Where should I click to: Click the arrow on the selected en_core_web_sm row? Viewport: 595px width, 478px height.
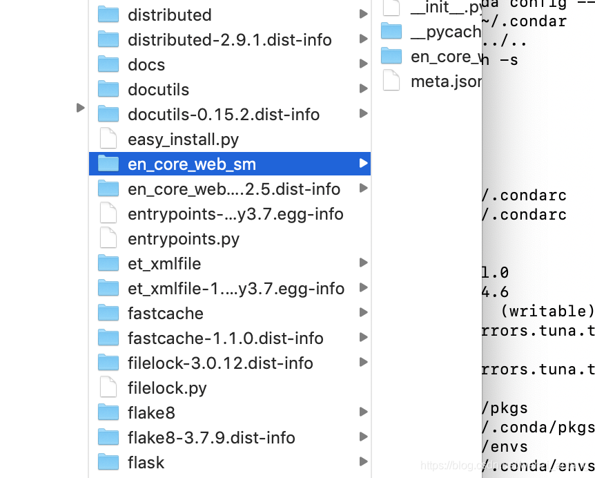(363, 163)
